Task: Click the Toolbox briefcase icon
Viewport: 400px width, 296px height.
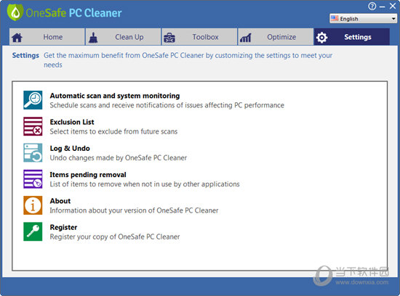Action: click(x=169, y=38)
